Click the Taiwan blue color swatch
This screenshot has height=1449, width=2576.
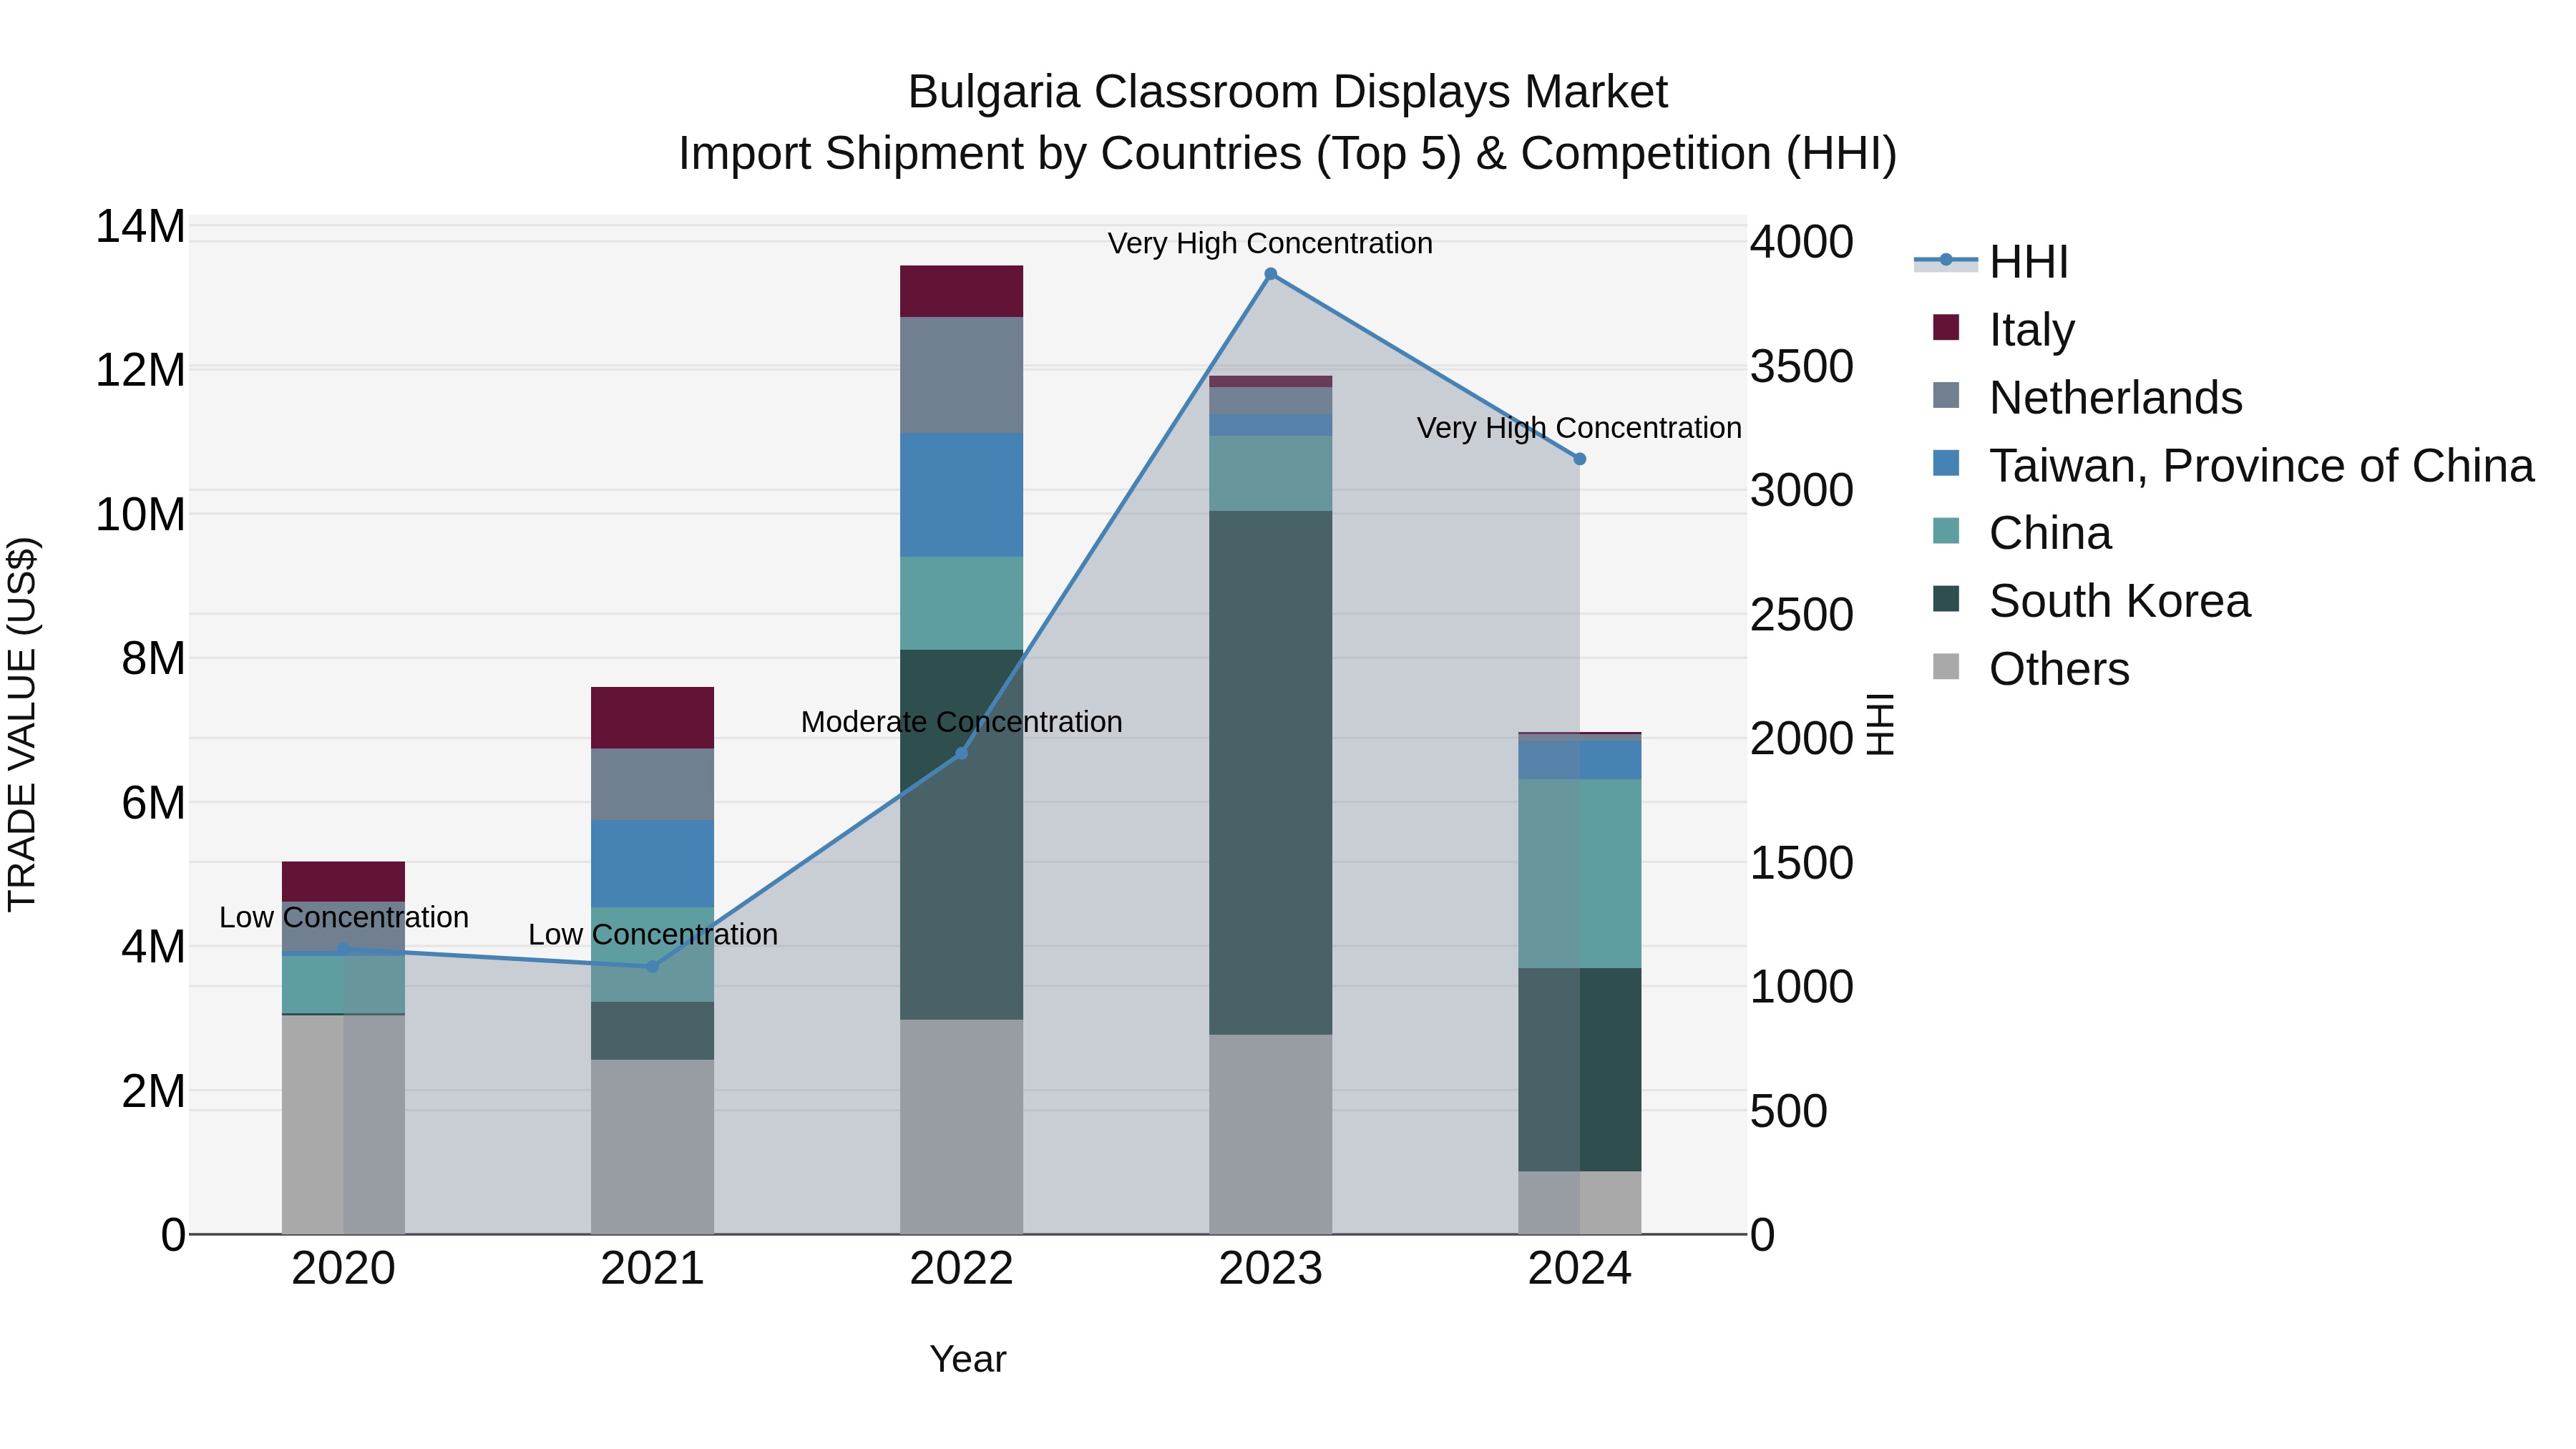coord(1946,463)
